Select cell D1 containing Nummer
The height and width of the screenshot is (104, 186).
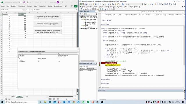click(x=22, y=14)
